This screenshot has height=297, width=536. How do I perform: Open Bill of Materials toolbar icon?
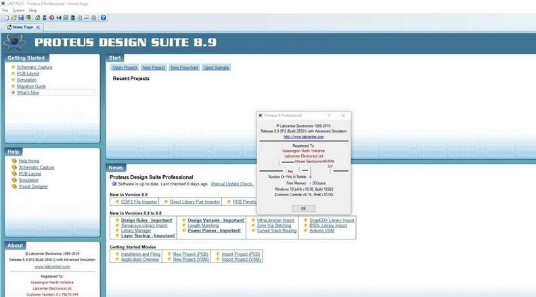coord(80,18)
